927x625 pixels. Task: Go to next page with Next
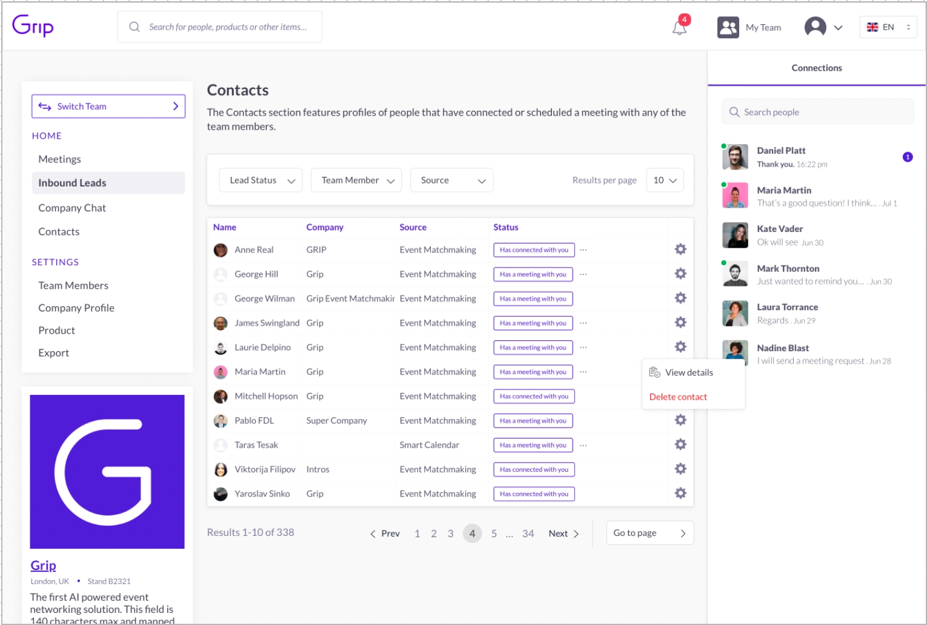click(x=564, y=534)
